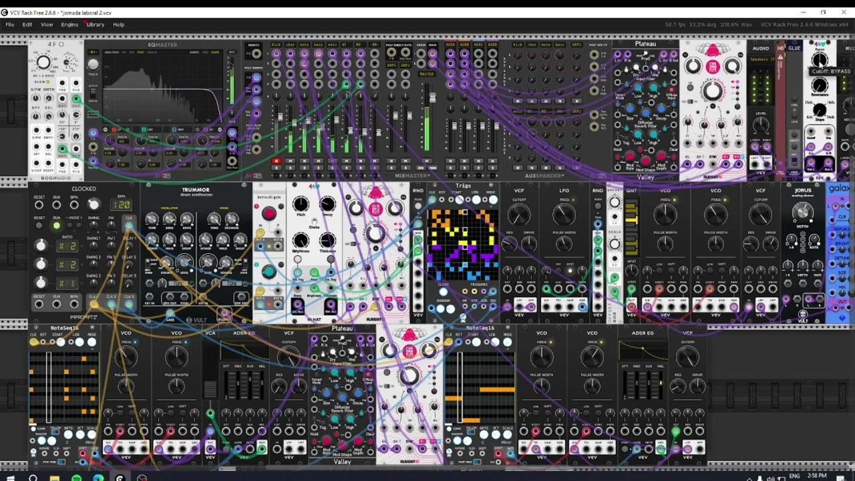The image size is (855, 481).
Task: Click the TUNE knob on Trummor
Action: tap(152, 218)
